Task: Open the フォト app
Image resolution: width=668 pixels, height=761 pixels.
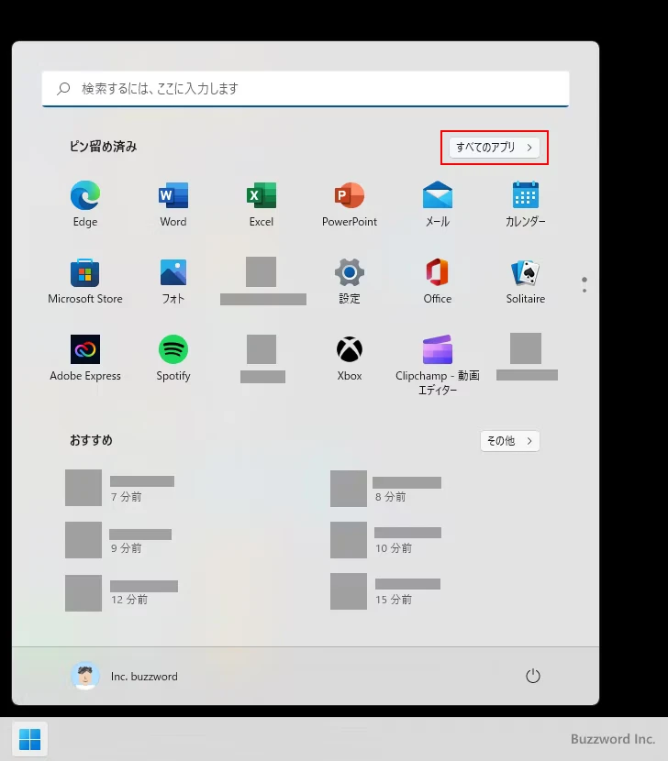Action: (x=173, y=281)
